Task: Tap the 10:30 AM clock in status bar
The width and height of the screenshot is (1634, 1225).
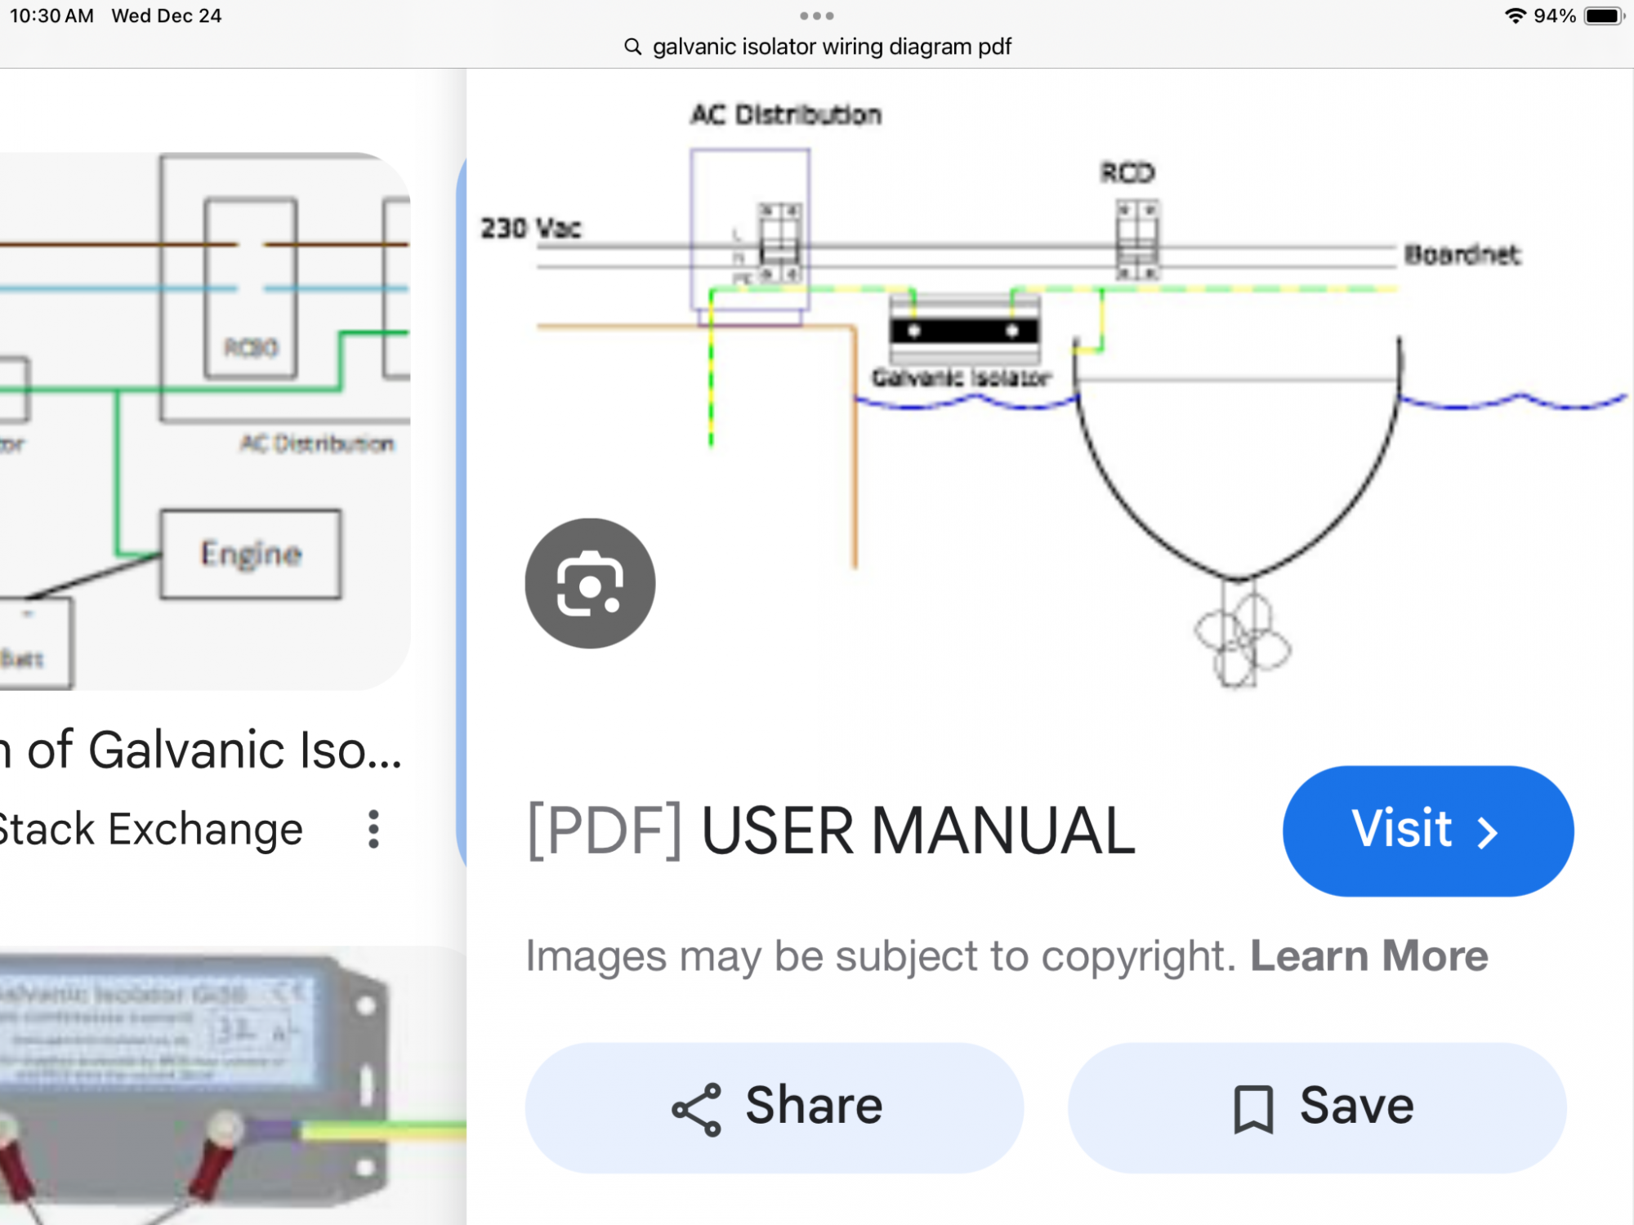Action: (51, 16)
